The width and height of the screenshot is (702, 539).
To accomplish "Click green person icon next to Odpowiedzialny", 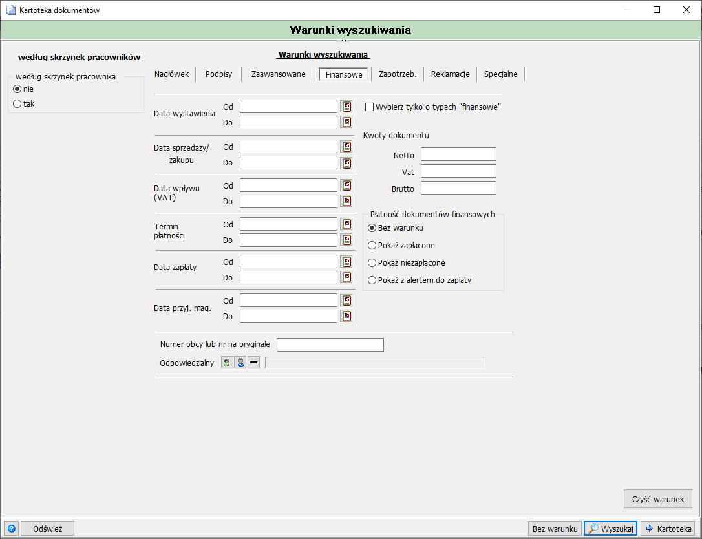I will pyautogui.click(x=228, y=363).
